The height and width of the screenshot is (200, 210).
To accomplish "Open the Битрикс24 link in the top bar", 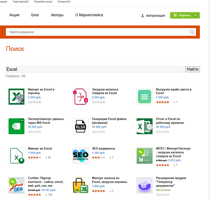I will 64,1.
